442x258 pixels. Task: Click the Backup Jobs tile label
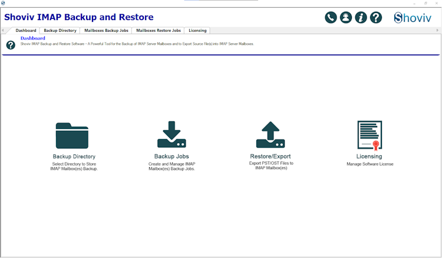tap(171, 156)
